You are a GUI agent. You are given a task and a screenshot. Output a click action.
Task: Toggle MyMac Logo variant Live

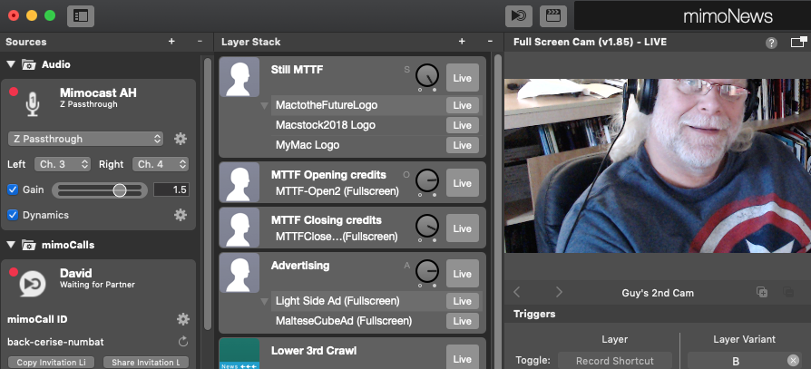463,145
